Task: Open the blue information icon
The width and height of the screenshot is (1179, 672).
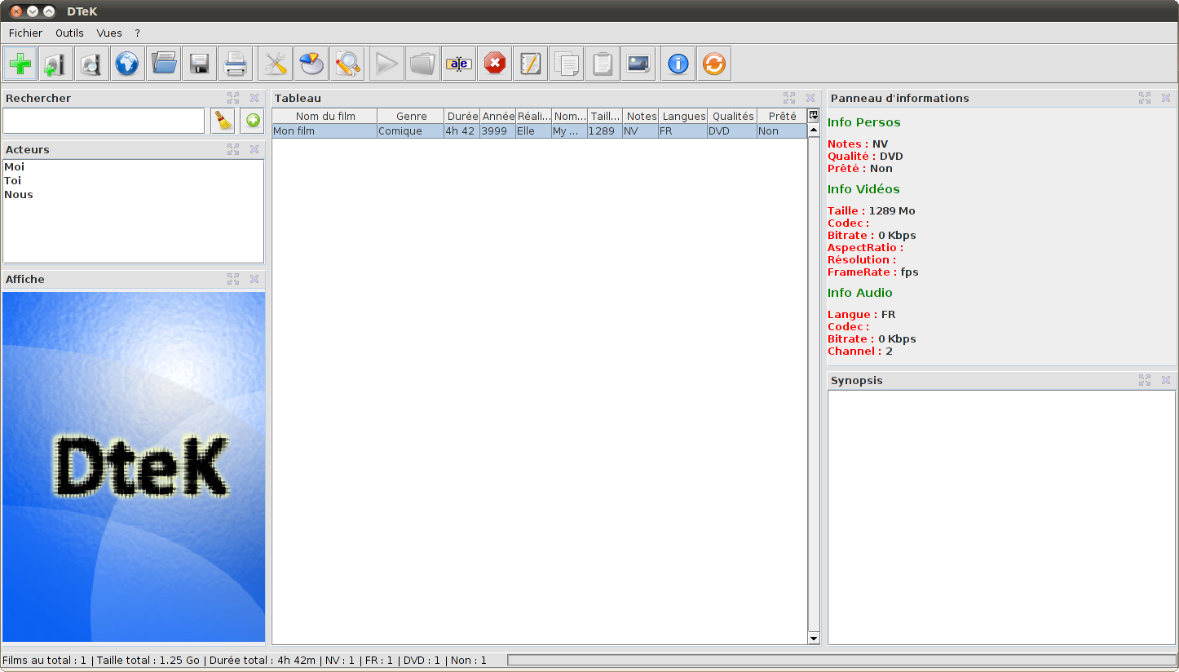Action: (x=678, y=64)
